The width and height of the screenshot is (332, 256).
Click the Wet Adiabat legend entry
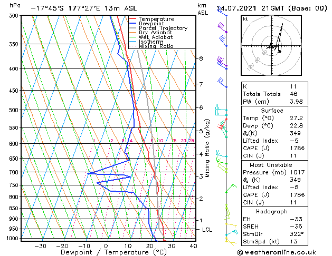click(x=151, y=37)
